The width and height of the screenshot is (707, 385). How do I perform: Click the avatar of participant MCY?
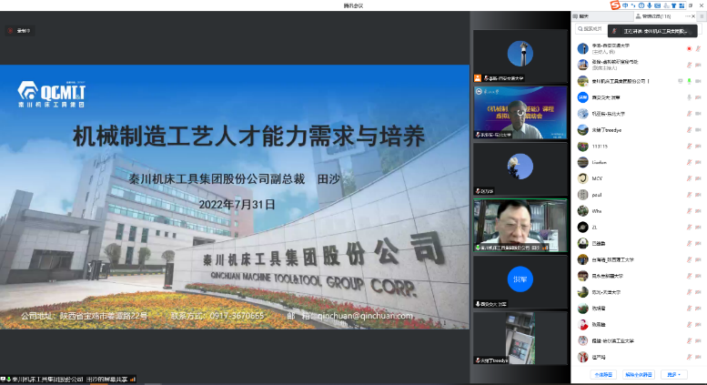(582, 177)
